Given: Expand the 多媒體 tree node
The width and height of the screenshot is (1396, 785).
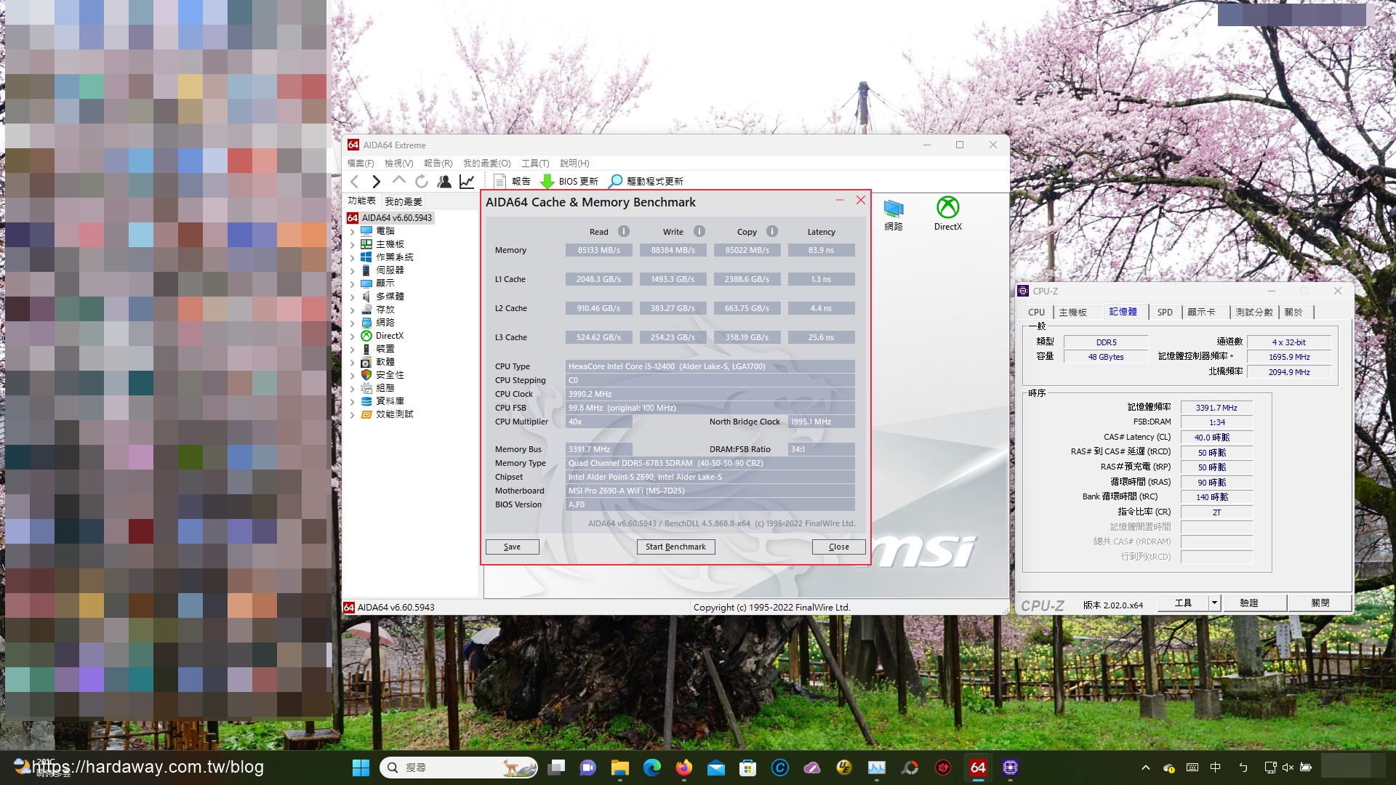Looking at the screenshot, I should (353, 297).
